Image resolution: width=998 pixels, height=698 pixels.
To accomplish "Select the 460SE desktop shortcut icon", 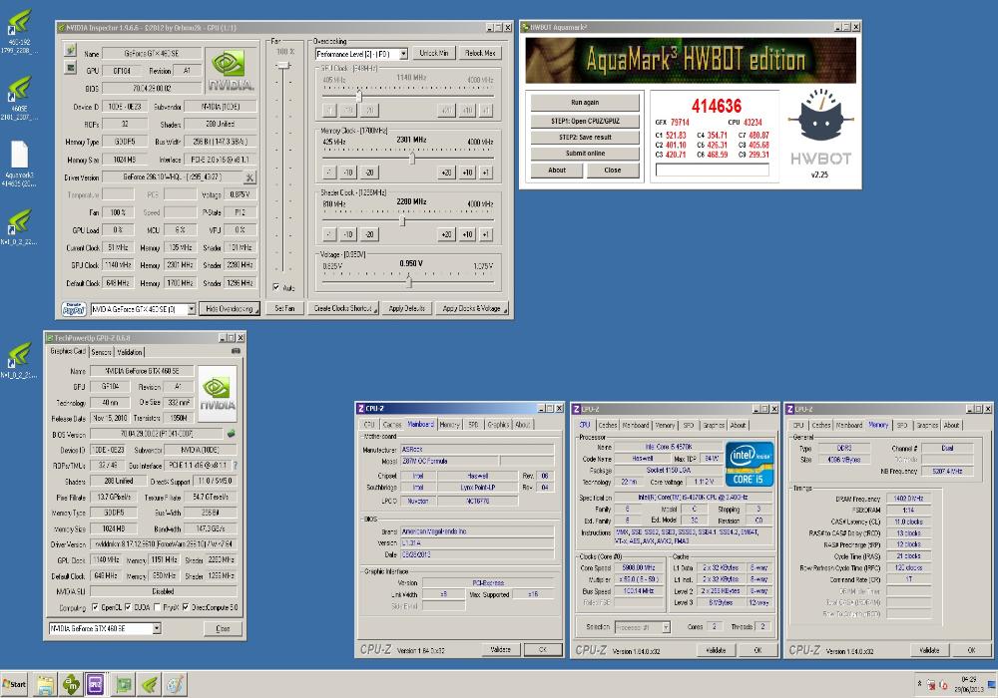I will pyautogui.click(x=18, y=98).
